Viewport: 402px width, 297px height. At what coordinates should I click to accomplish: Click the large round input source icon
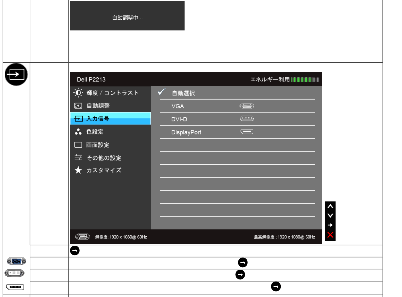tap(16, 74)
